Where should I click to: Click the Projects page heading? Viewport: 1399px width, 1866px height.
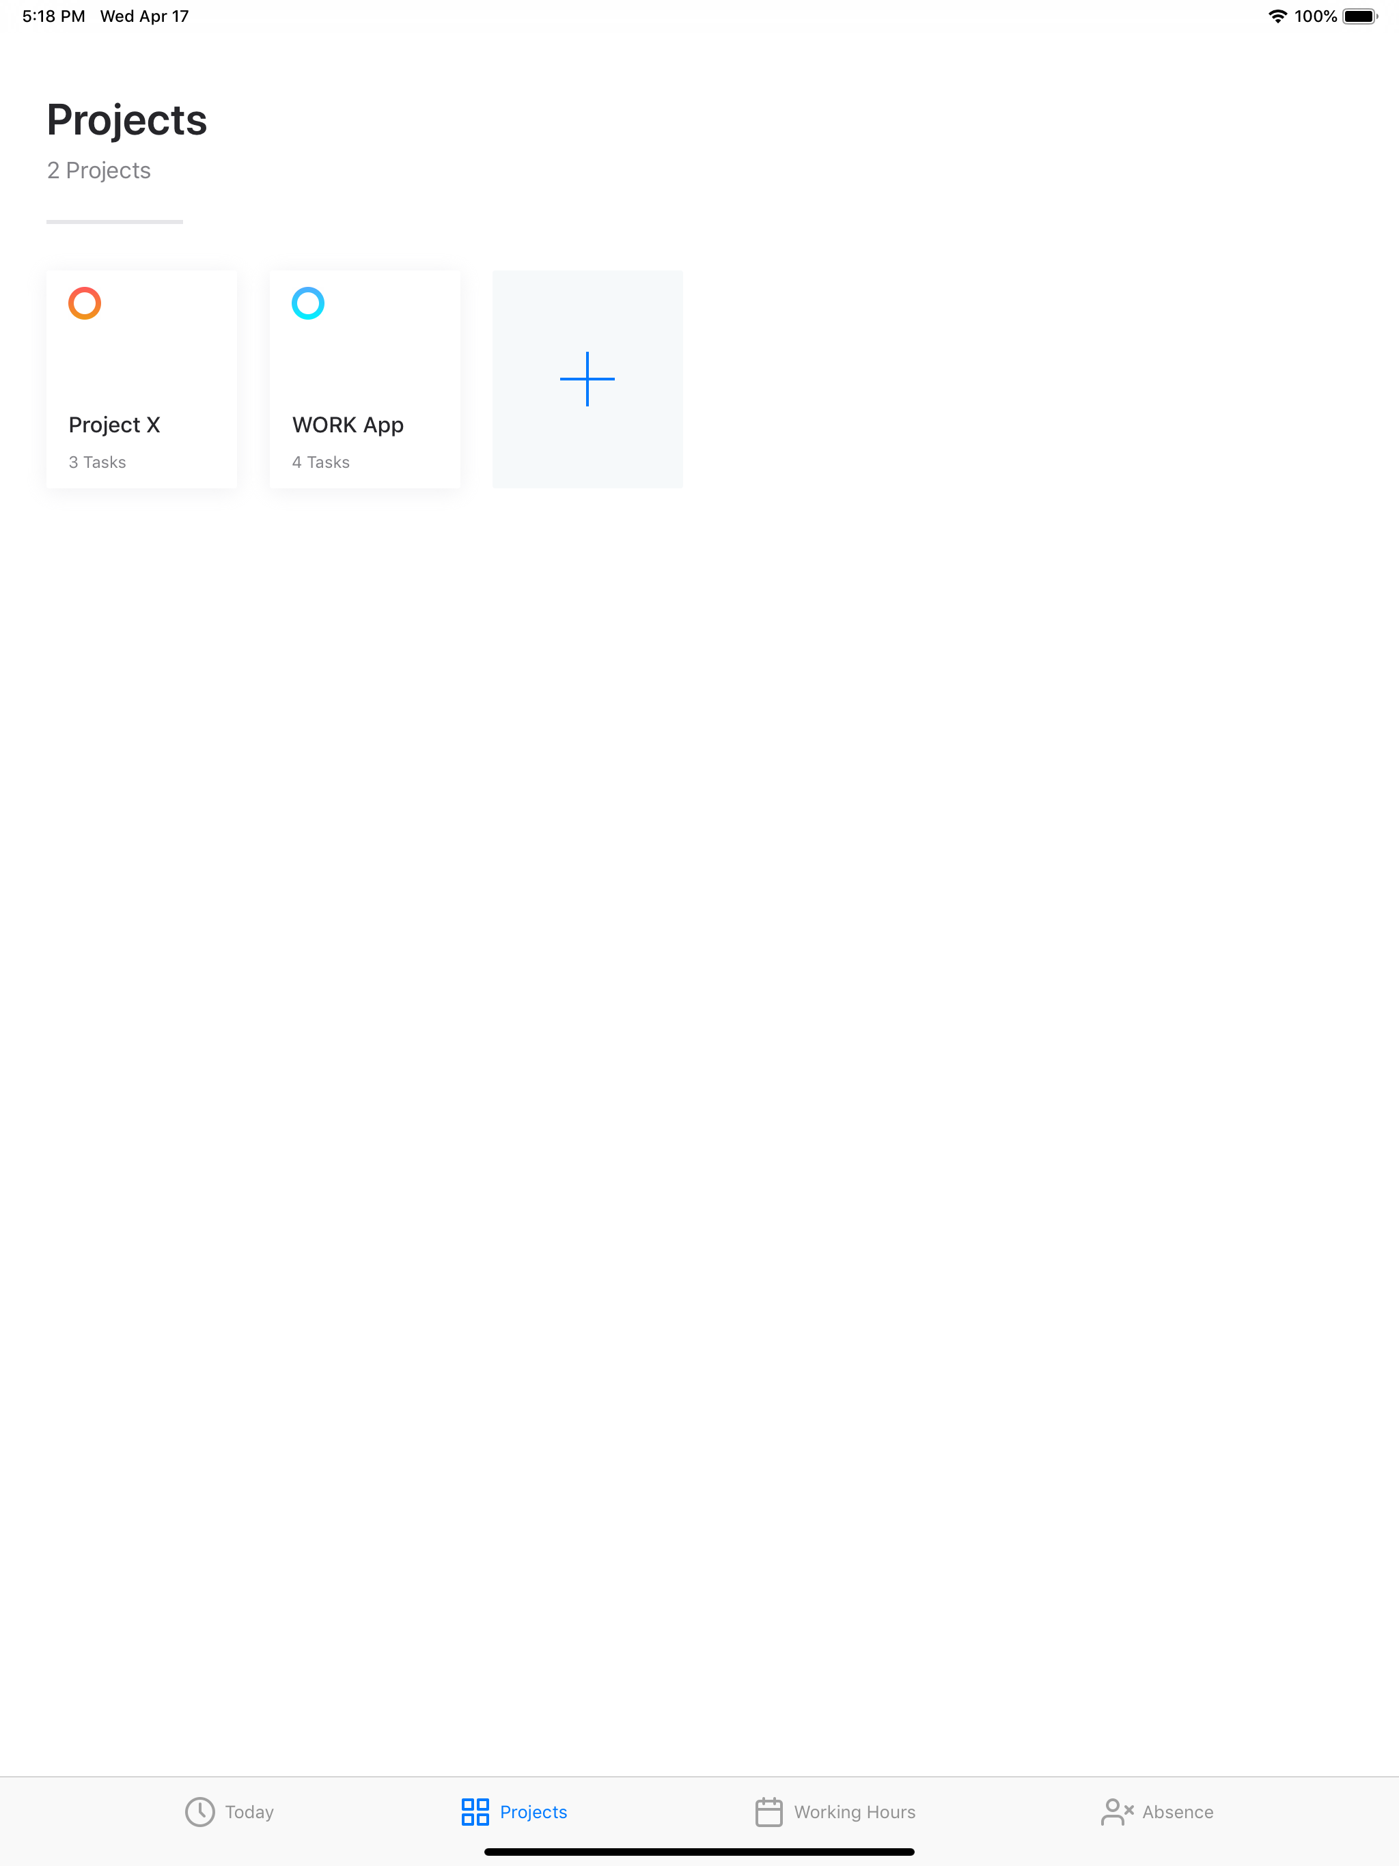pos(126,121)
